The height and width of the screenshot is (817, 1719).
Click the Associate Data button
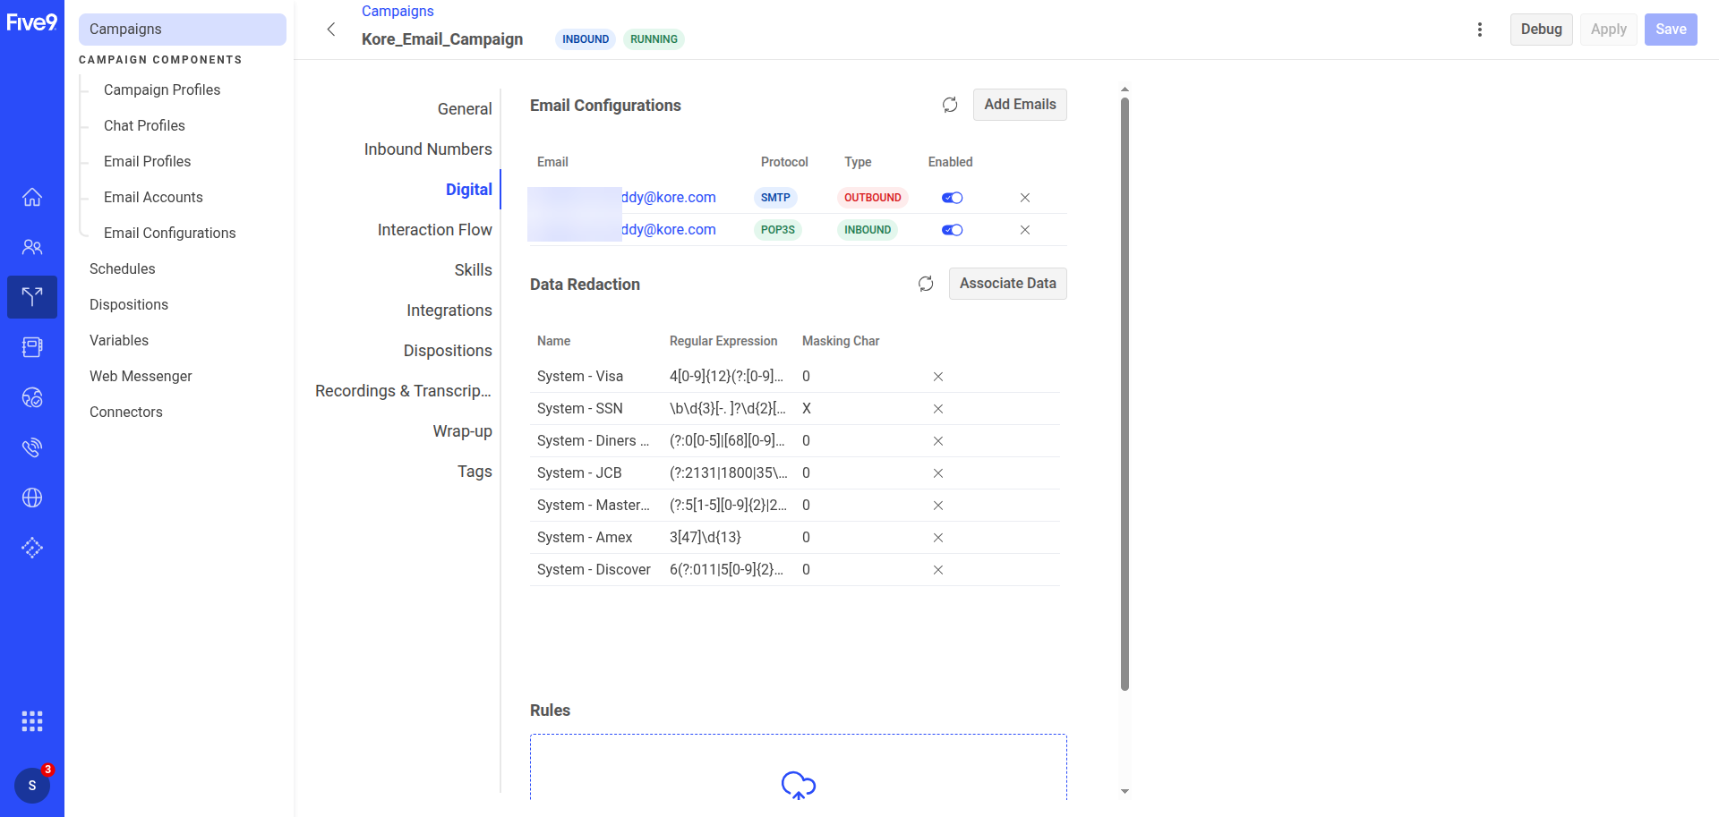(1008, 284)
